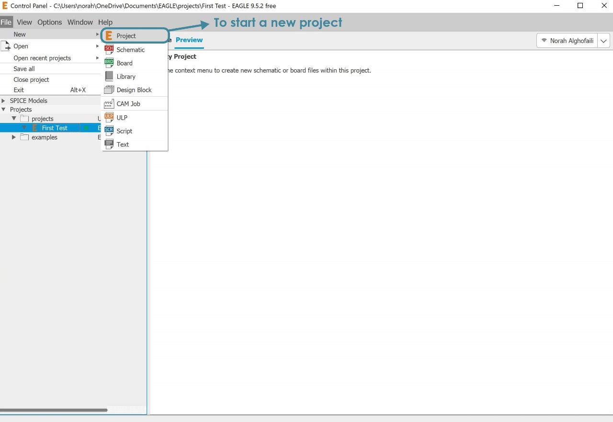
Task: Select Text in the New submenu
Action: 135,144
